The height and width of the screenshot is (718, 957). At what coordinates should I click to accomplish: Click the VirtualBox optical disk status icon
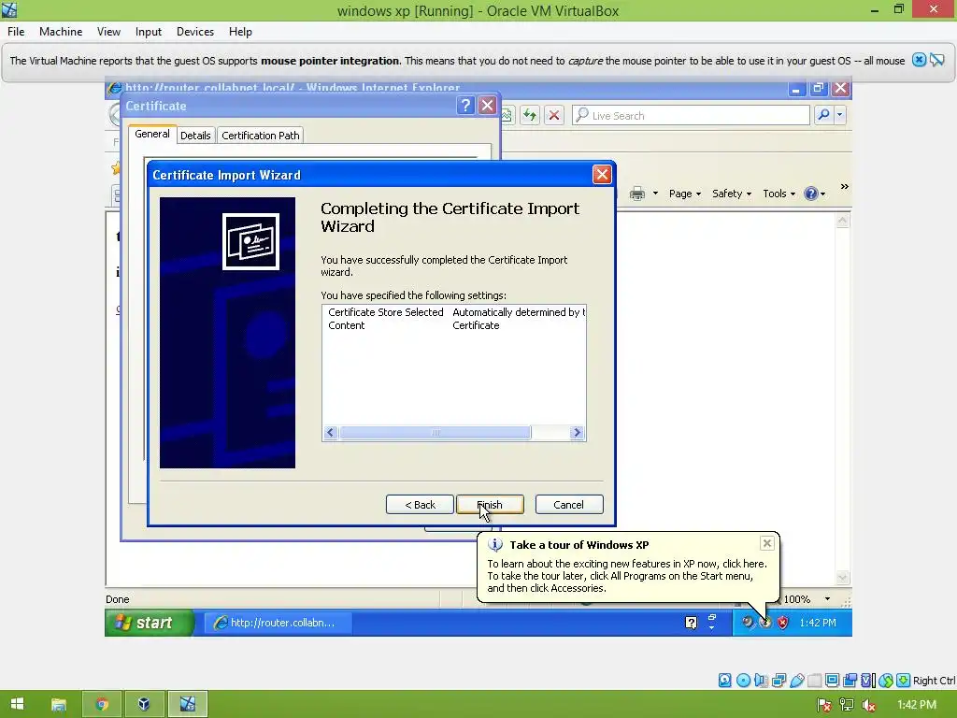pos(743,681)
